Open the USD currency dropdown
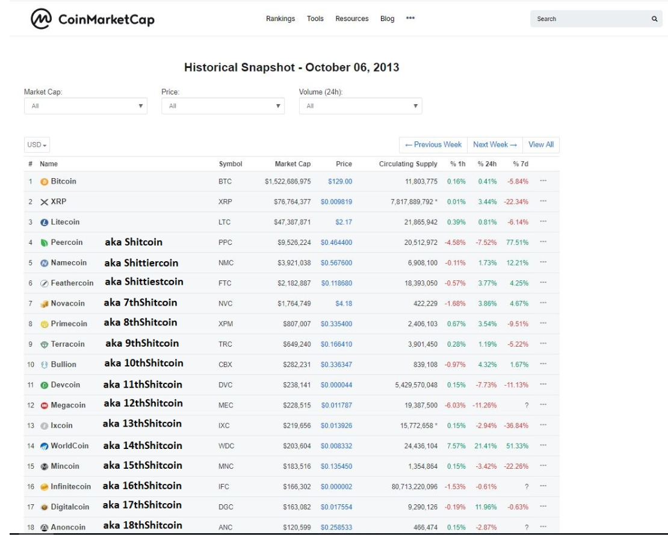668x535 pixels. tap(37, 145)
